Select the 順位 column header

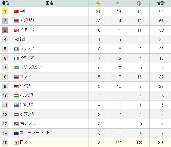pos(5,3)
